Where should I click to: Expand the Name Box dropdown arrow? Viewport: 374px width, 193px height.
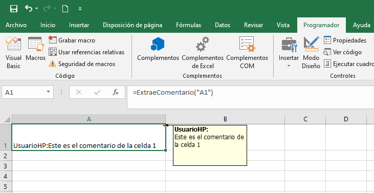coord(49,92)
